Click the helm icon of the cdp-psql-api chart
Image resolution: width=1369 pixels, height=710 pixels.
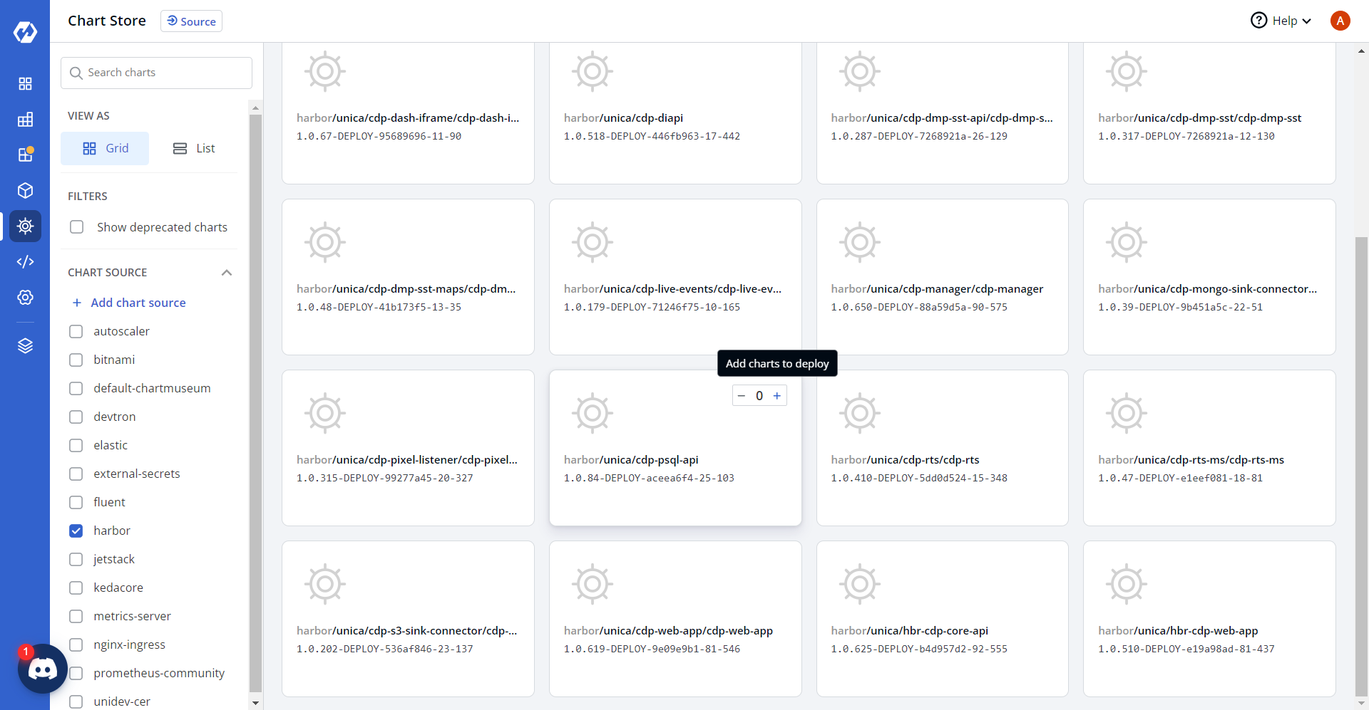coord(593,413)
